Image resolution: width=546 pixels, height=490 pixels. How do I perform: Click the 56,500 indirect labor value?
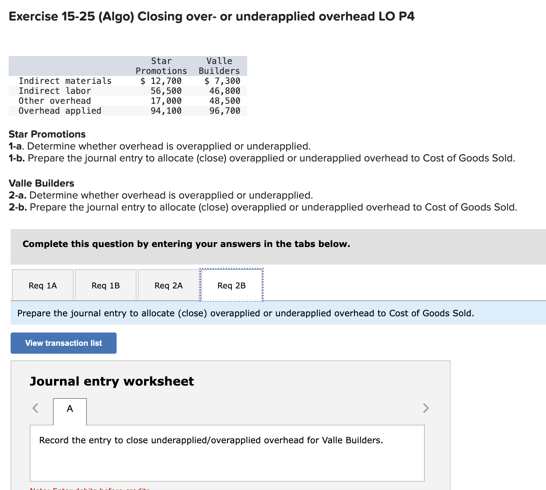click(x=166, y=91)
